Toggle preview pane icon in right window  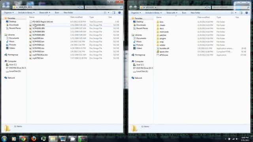[x=241, y=13]
